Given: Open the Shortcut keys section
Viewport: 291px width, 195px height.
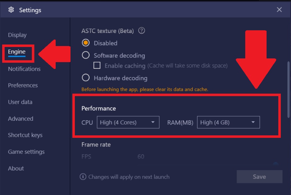Looking at the screenshot, I should (x=25, y=135).
